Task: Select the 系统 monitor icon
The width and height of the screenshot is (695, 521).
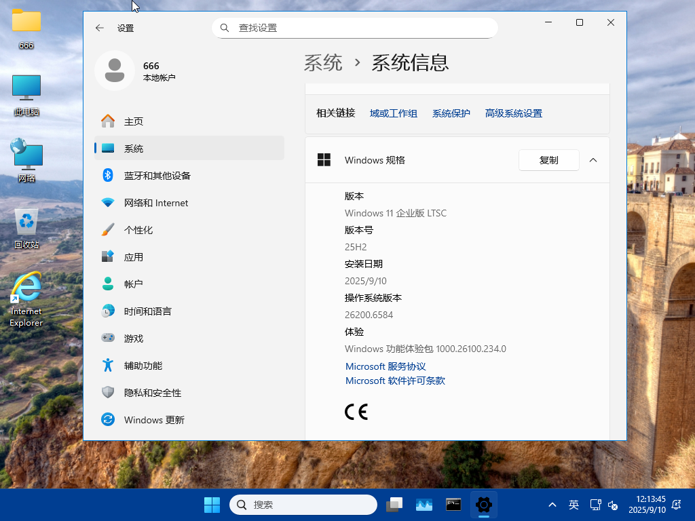Action: (108, 148)
